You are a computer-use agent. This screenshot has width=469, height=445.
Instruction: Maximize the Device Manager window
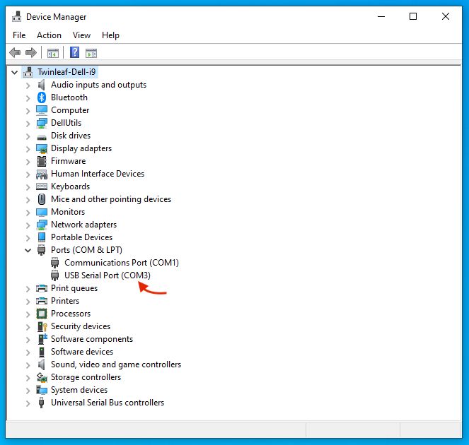pyautogui.click(x=413, y=16)
